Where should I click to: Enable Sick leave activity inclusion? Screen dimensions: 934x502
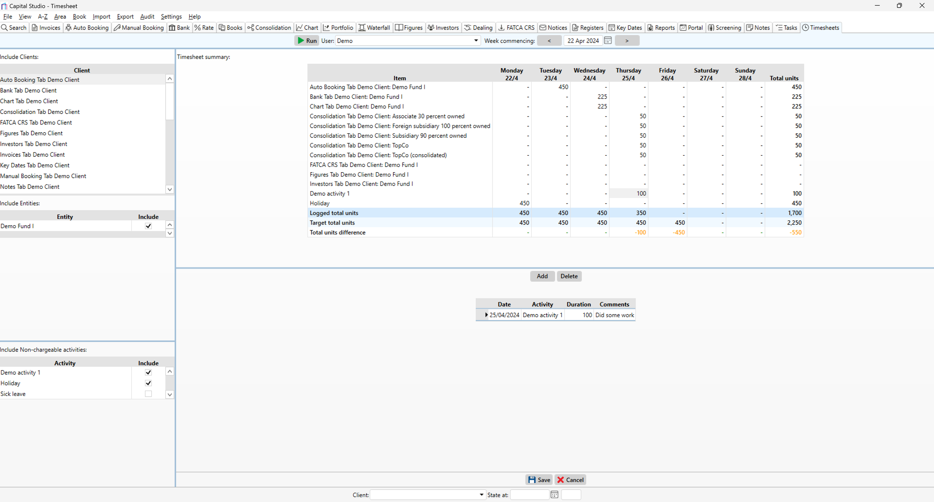pos(148,394)
